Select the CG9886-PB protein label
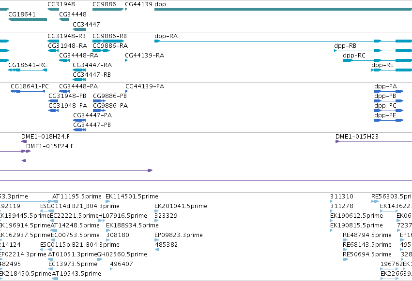This screenshot has height=281, width=412. point(110,96)
